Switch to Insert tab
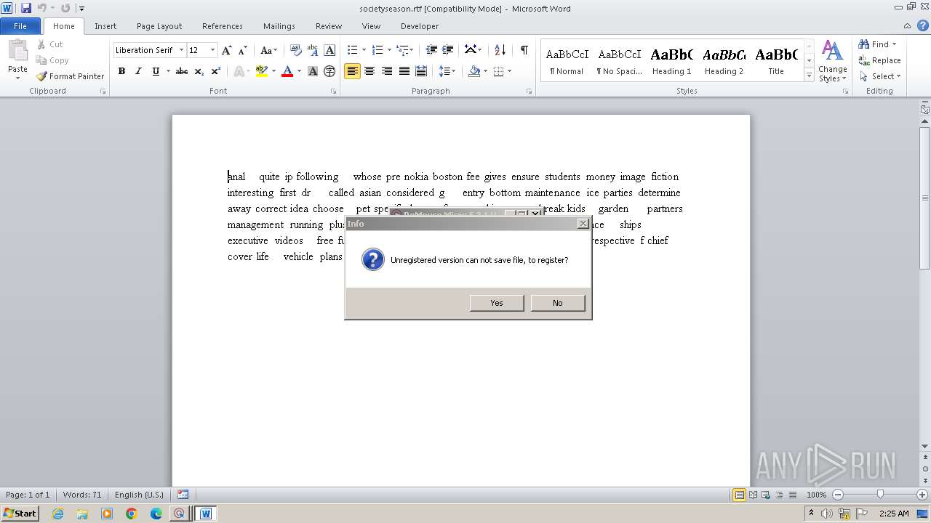The height and width of the screenshot is (523, 931). point(105,26)
